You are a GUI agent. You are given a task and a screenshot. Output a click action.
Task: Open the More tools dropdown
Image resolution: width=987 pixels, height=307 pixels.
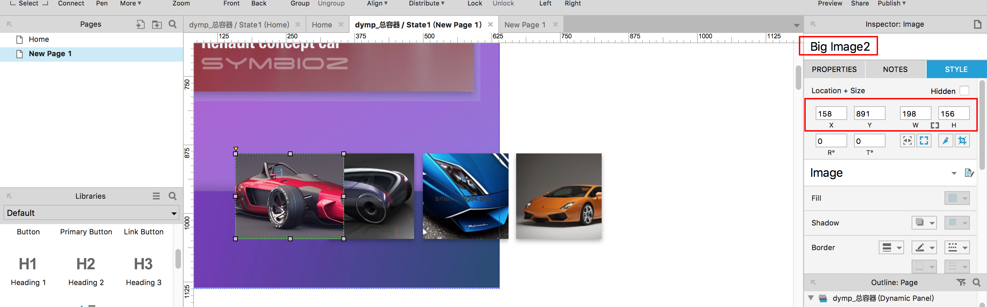point(130,3)
